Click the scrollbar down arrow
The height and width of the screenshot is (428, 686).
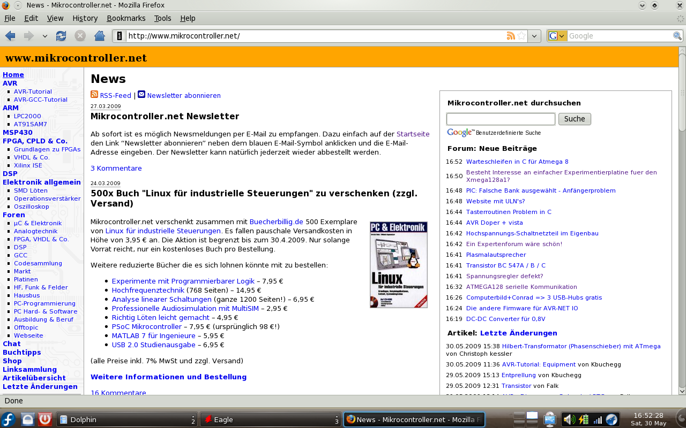(x=682, y=391)
